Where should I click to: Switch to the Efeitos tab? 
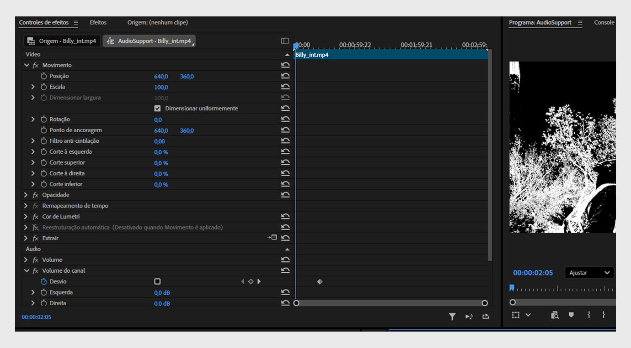98,22
